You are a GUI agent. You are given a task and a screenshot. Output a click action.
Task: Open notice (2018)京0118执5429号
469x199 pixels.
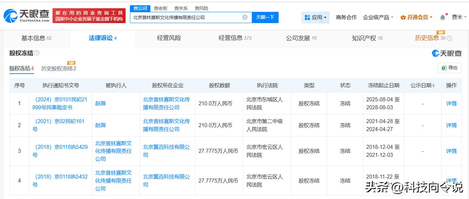pos(59,151)
